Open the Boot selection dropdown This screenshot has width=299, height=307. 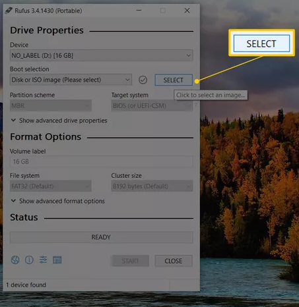tap(71, 80)
